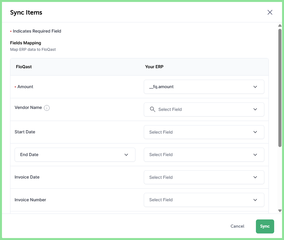Expand the End Date FloQast field dropdown
This screenshot has height=240, width=284.
75,155
